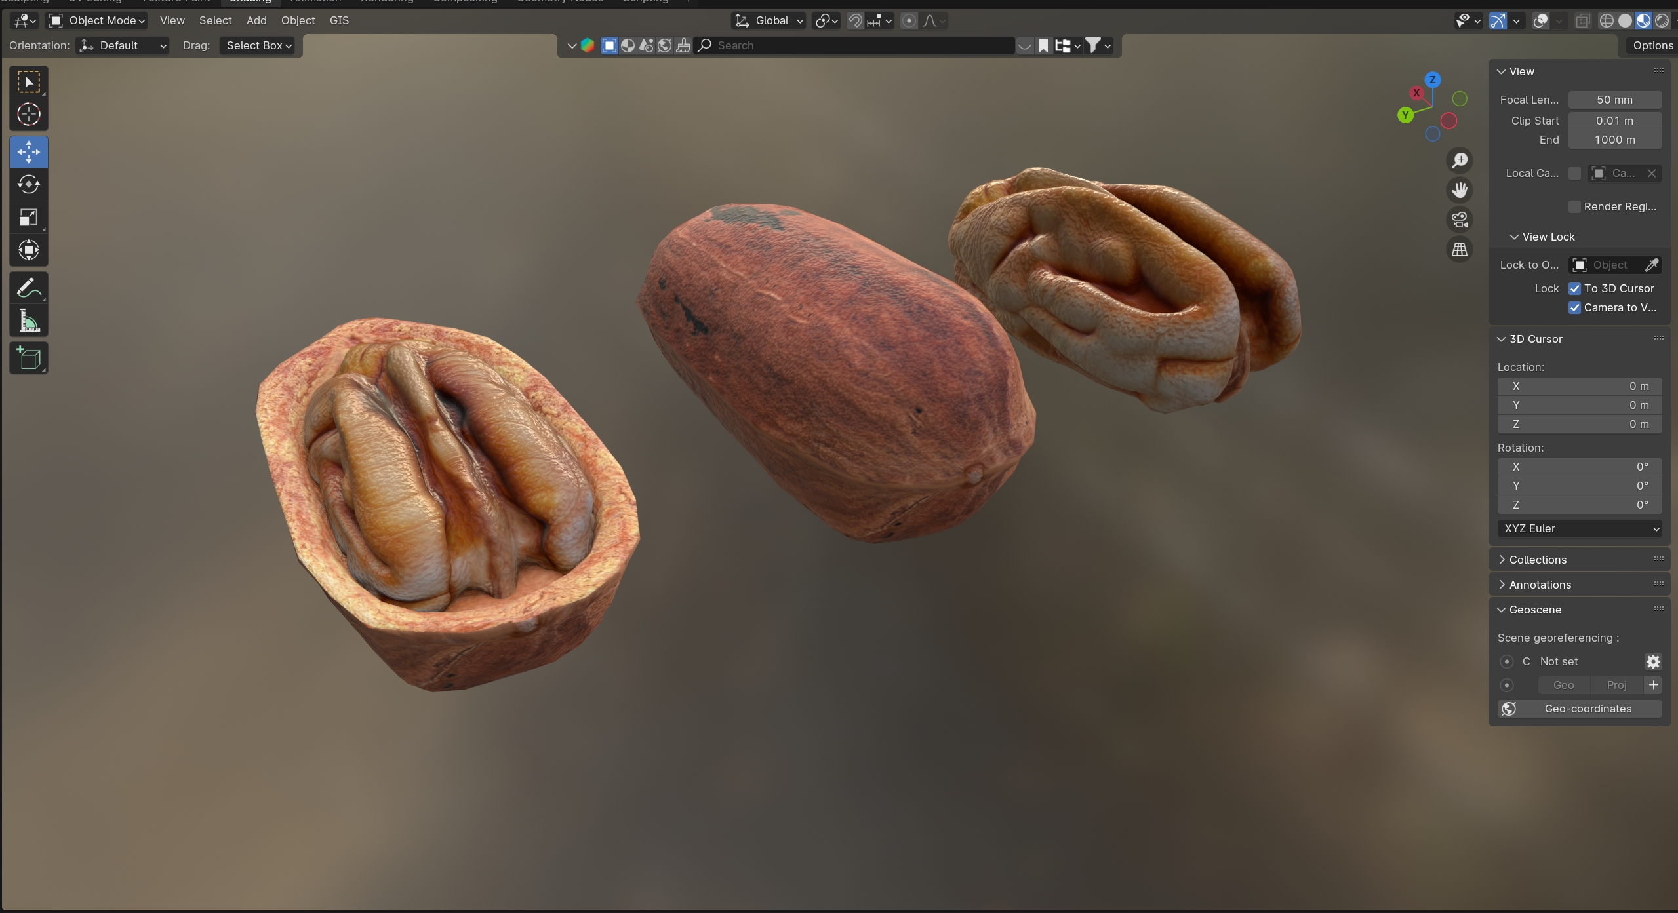Adjust the Focal Length 50 mm field
The image size is (1678, 913).
click(1614, 100)
